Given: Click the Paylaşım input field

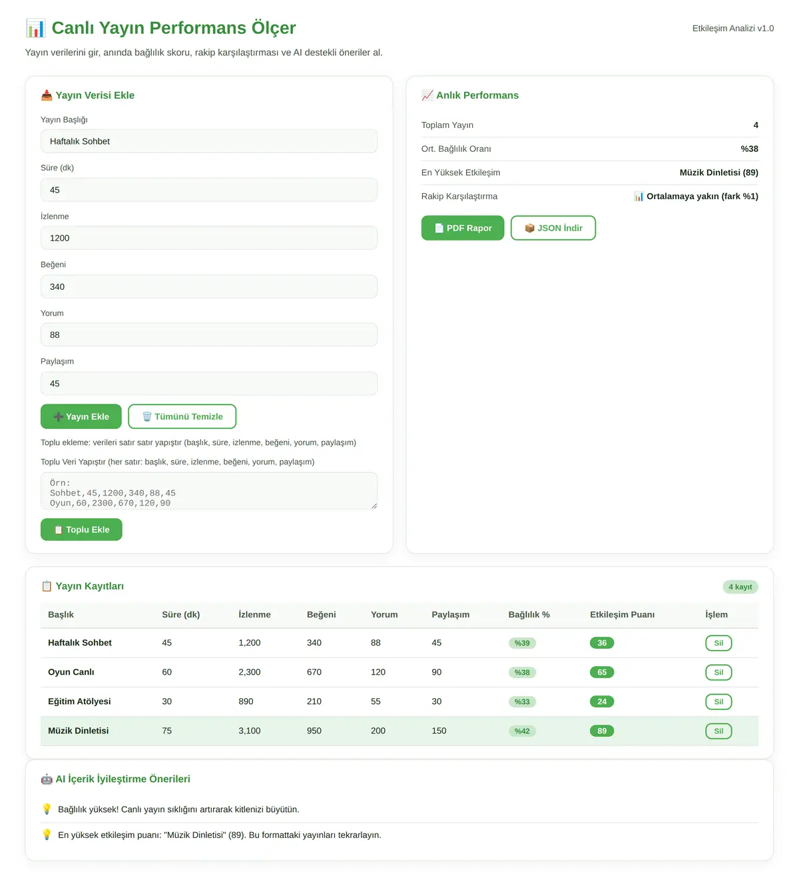Looking at the screenshot, I should coord(209,384).
